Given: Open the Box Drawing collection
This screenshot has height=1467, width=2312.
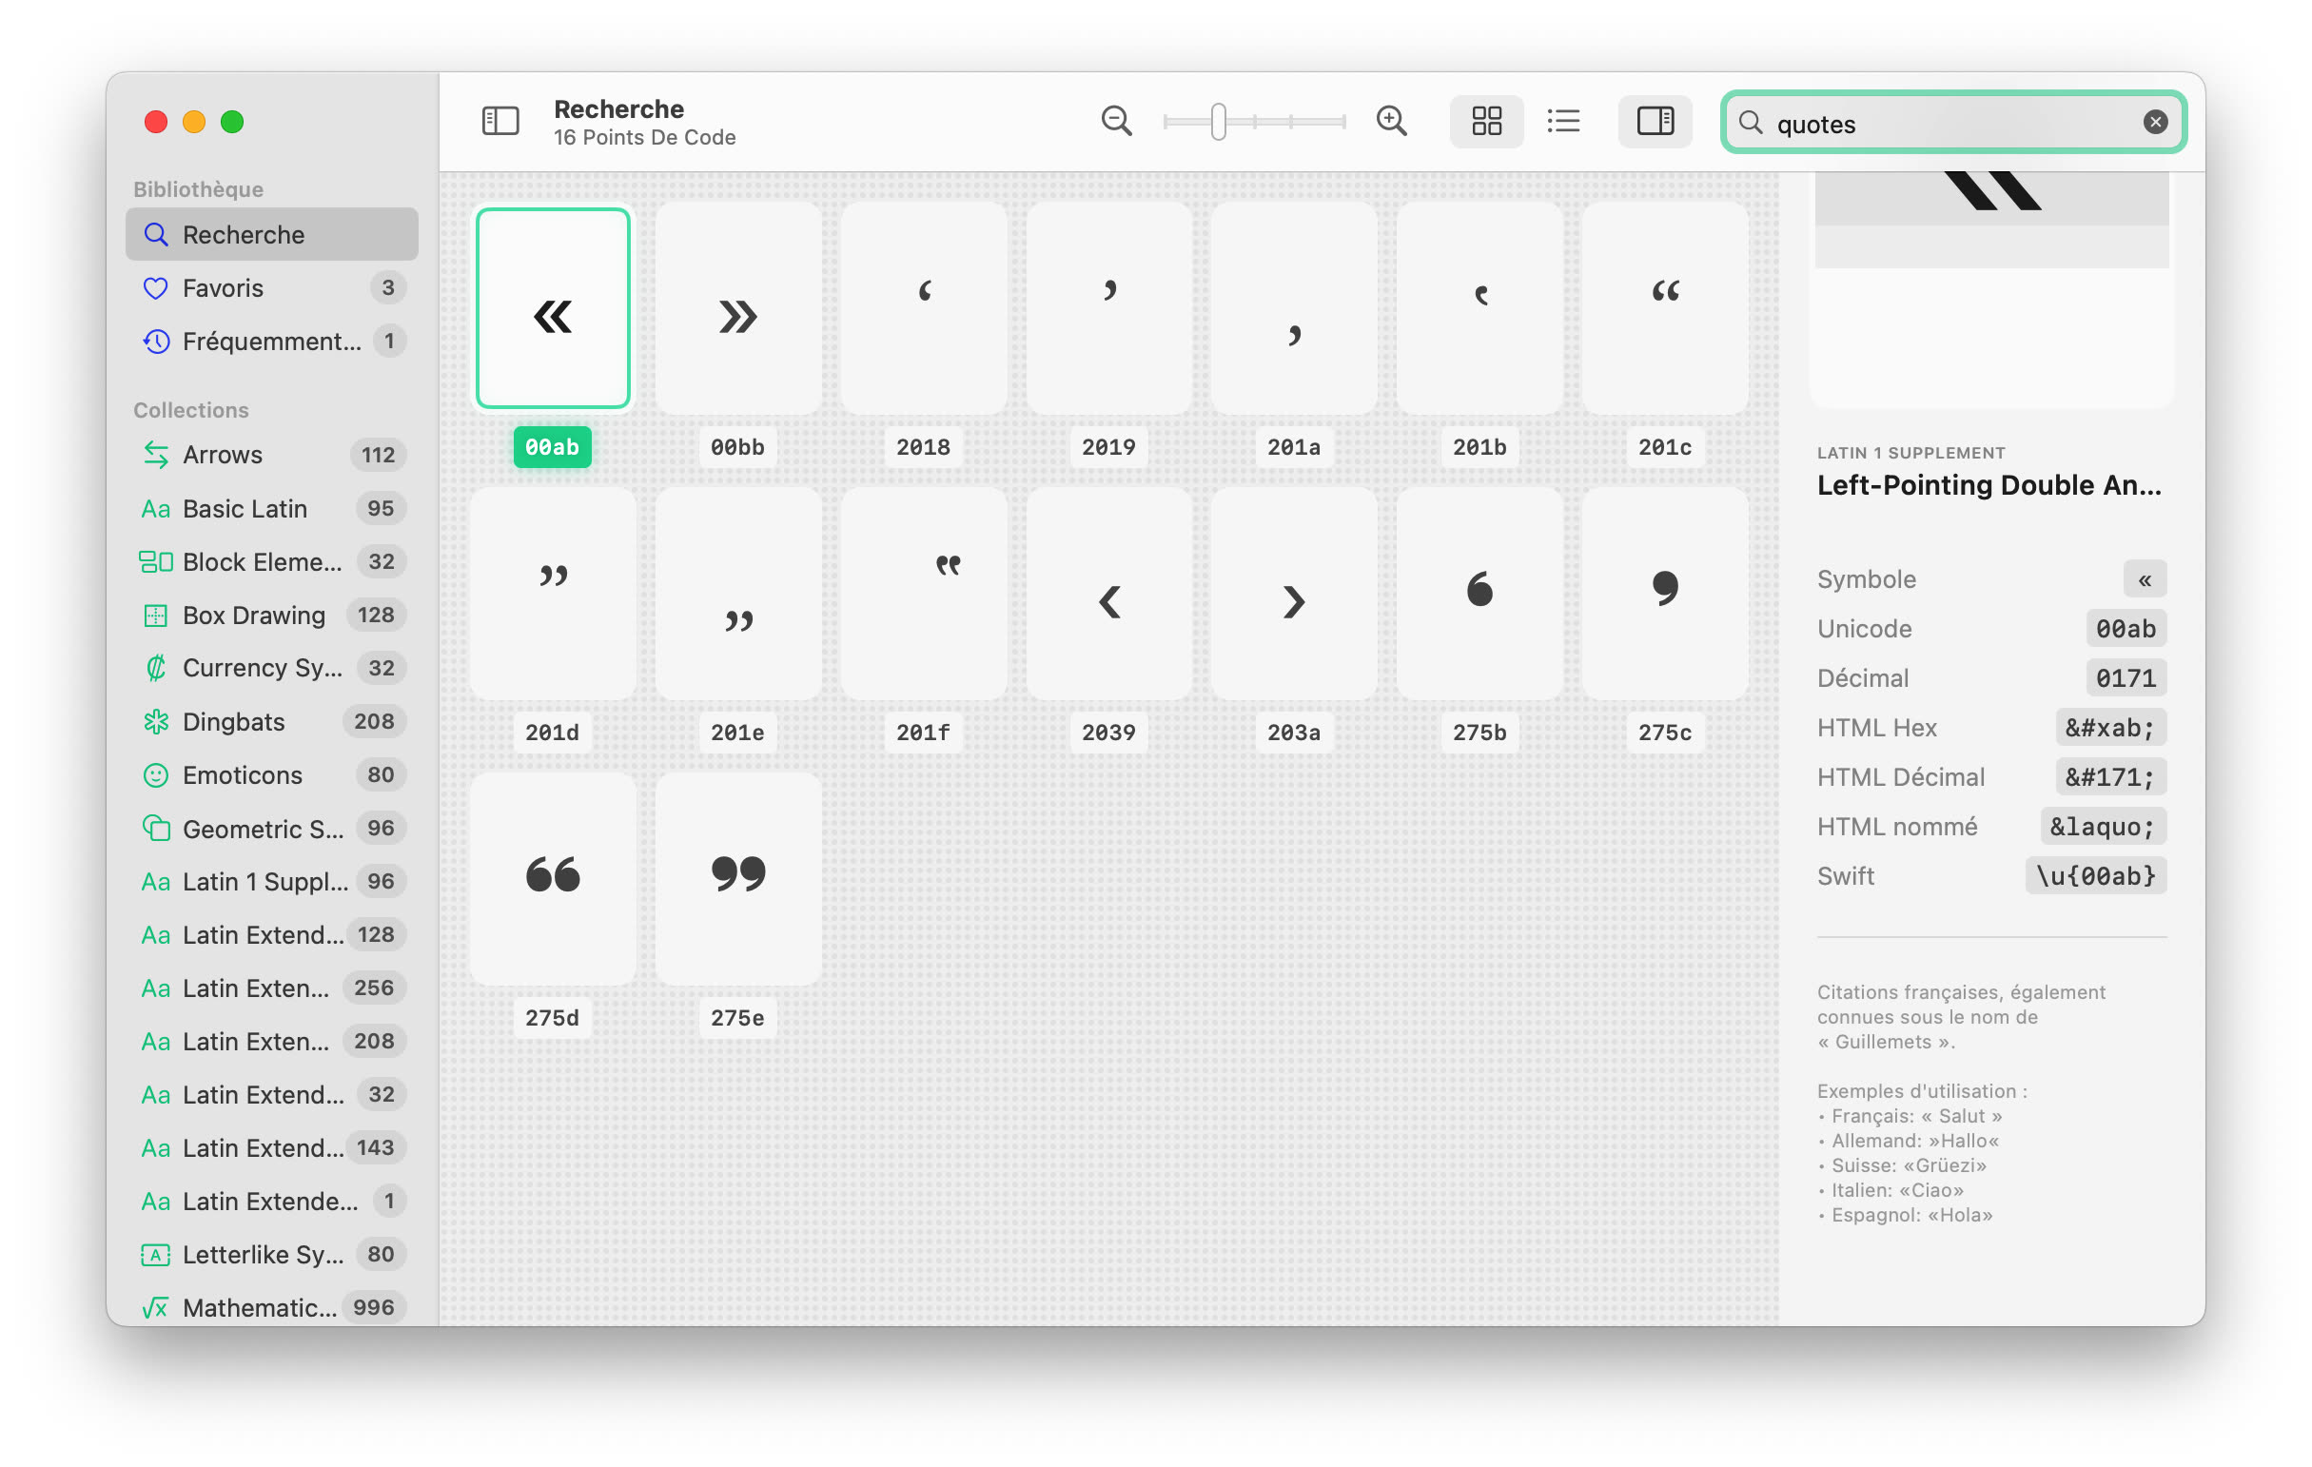Looking at the screenshot, I should (x=252, y=615).
